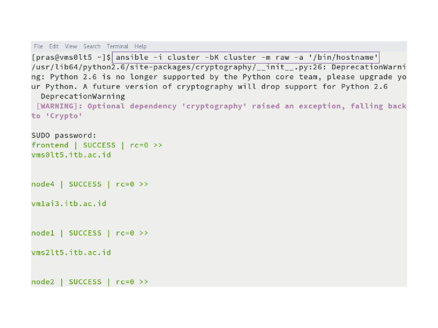Click the frontend SUCCESS result line

pos(97,145)
